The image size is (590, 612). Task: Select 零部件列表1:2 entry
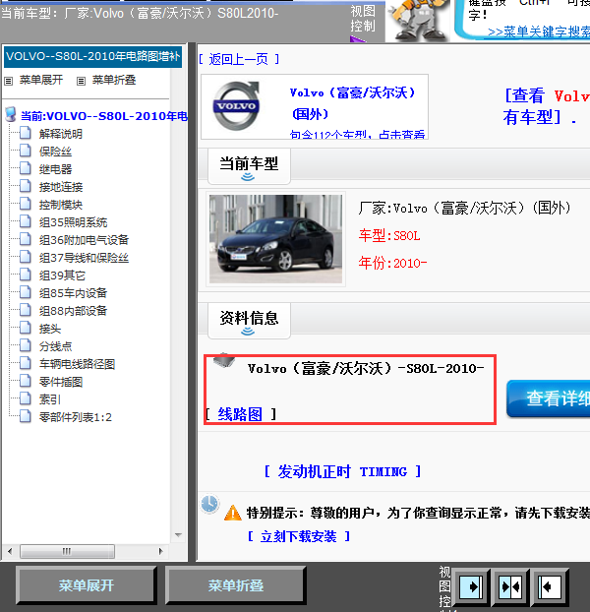tap(76, 417)
